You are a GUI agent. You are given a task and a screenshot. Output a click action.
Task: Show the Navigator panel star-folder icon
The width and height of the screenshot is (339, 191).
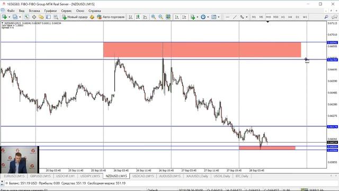(41, 17)
